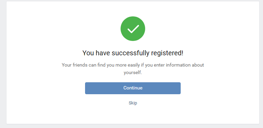Select the 'You have successfully registered!' heading
The width and height of the screenshot is (263, 128).
(133, 53)
